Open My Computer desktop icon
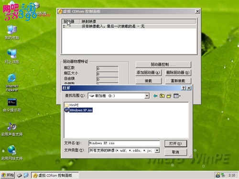 click(x=12, y=32)
